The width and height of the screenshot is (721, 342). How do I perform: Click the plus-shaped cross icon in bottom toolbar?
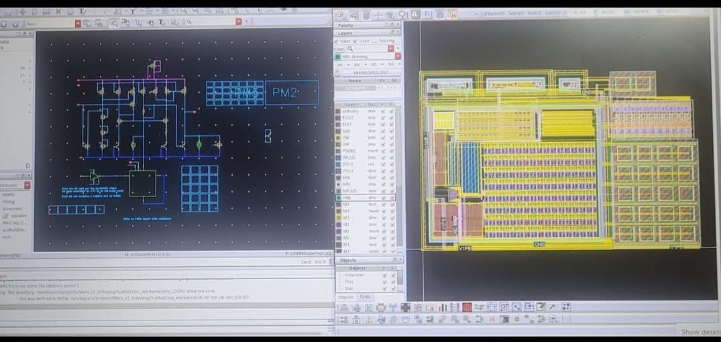pos(404,307)
